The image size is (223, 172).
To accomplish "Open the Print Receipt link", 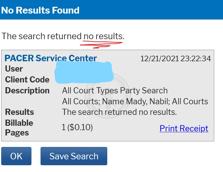I will pos(184,128).
